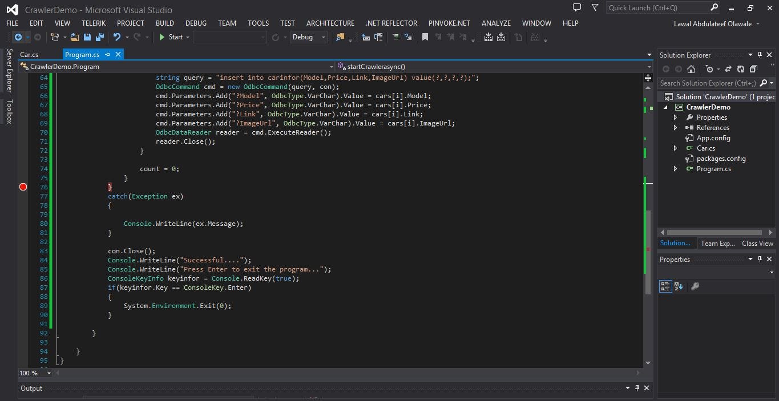Select packages.config in Solution Explorer
Viewport: 779px width, 401px height.
point(721,159)
